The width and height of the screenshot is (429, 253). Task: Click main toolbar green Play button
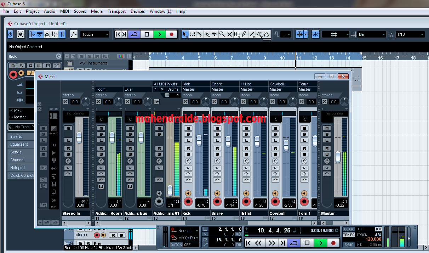click(160, 34)
